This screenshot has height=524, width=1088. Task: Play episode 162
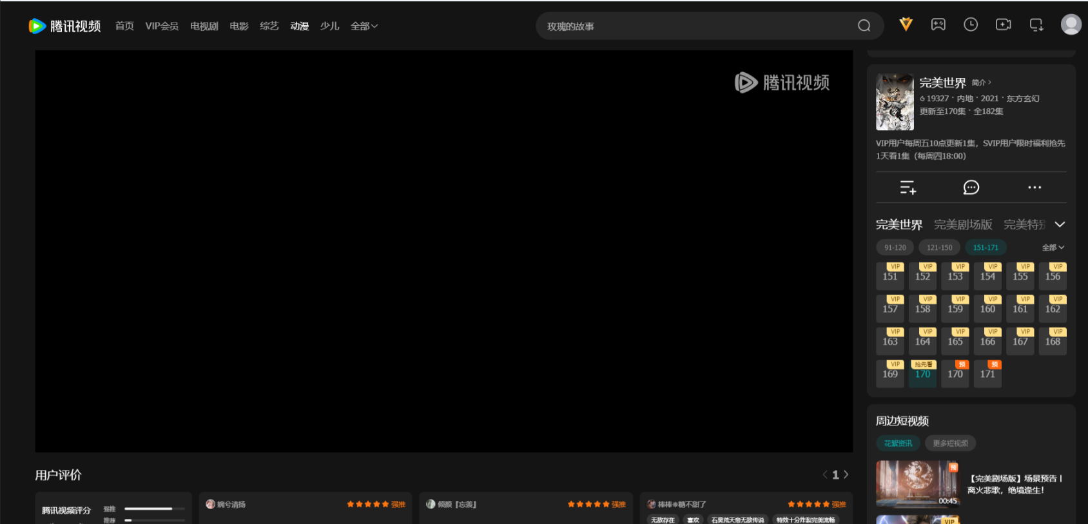1053,309
